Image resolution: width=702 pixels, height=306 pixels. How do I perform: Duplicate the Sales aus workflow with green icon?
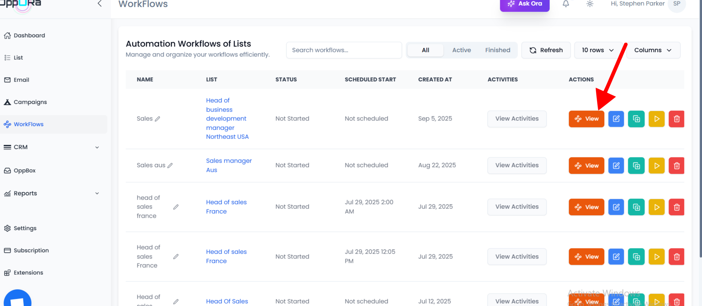[636, 165]
